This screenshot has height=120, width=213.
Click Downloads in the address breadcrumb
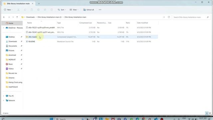30,17
